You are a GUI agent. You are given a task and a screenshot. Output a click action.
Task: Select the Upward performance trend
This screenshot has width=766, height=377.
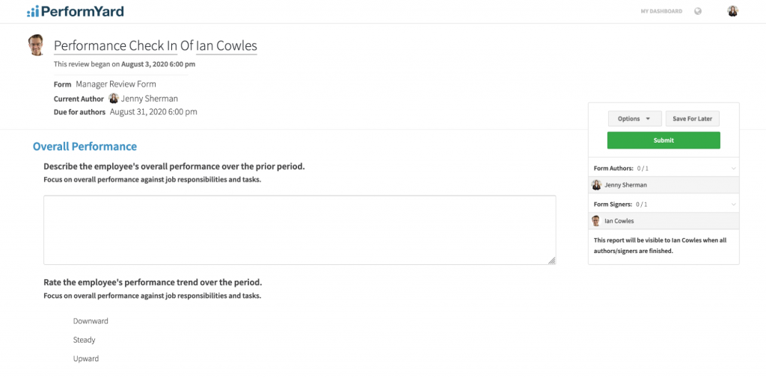pos(86,358)
